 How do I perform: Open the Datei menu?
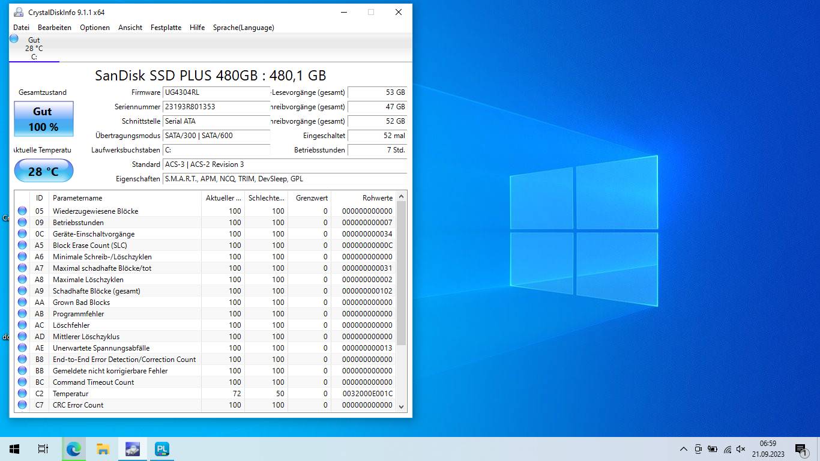click(21, 28)
